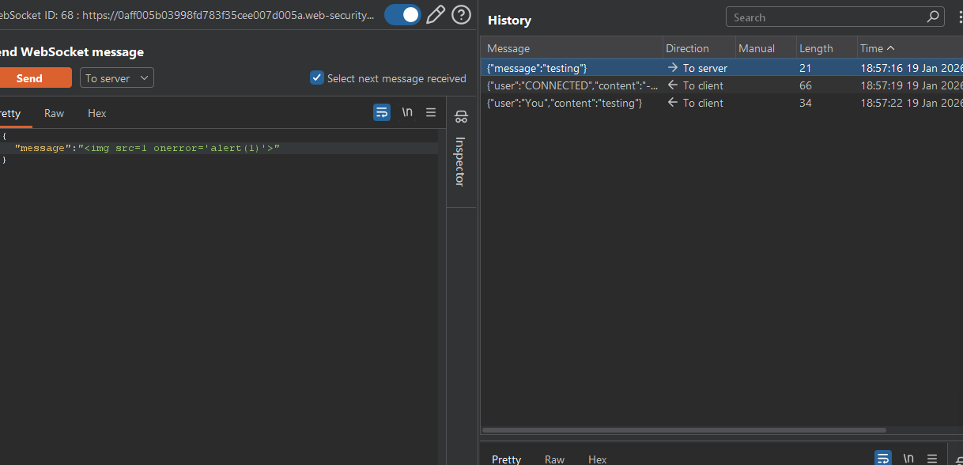The image size is (963, 465).
Task: Switch to the Hex tab in editor
Action: point(97,113)
